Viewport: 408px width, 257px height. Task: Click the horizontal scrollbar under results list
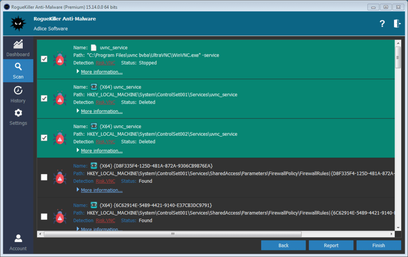tap(199, 234)
